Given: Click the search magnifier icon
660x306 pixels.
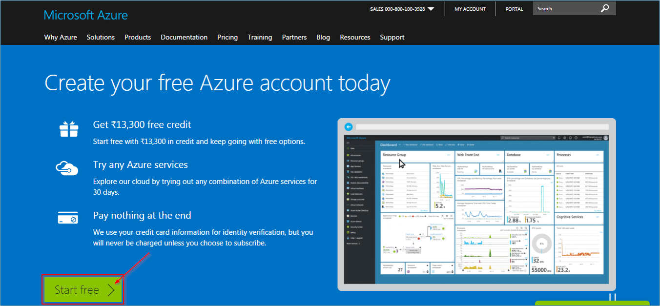Looking at the screenshot, I should pyautogui.click(x=605, y=8).
